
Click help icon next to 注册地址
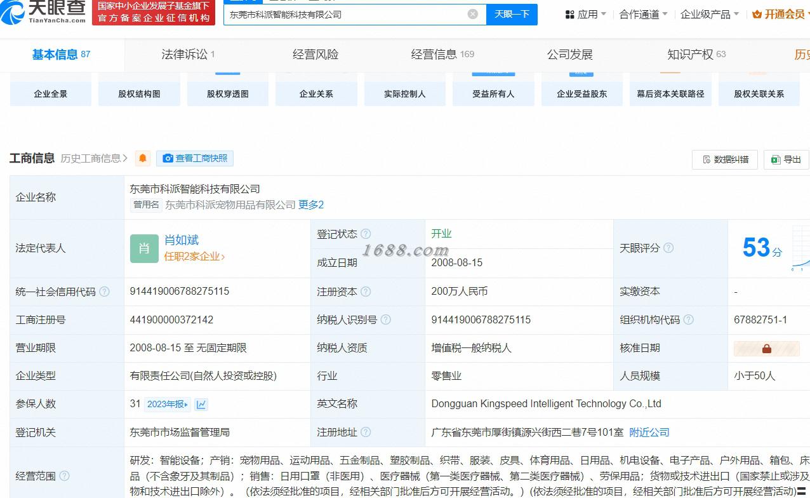pyautogui.click(x=366, y=432)
